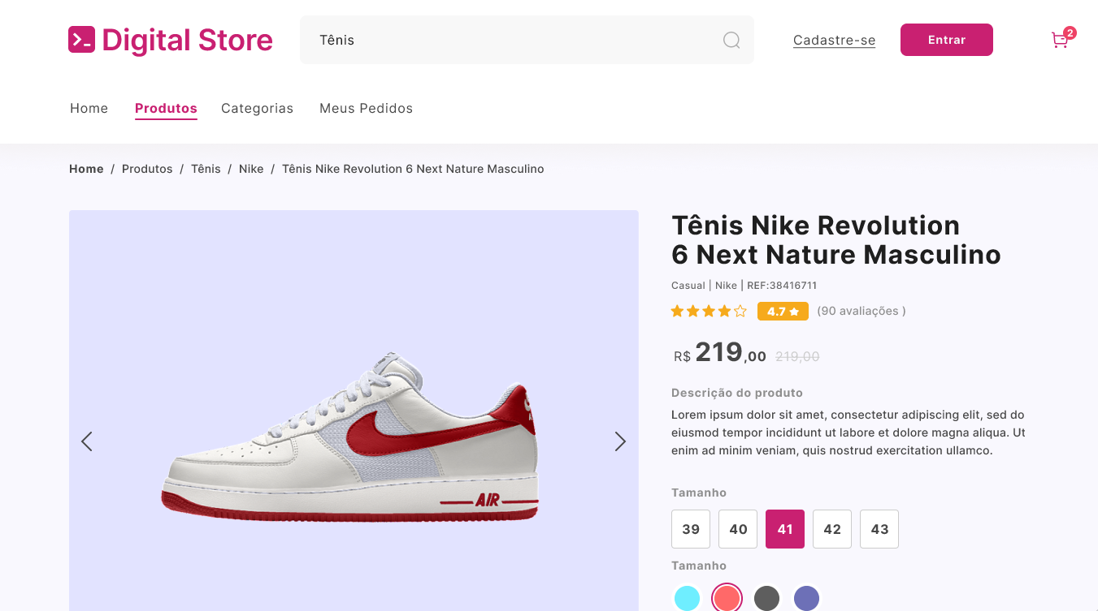Advance product images with right arrow
Screen dimensions: 1098x611
tap(620, 441)
